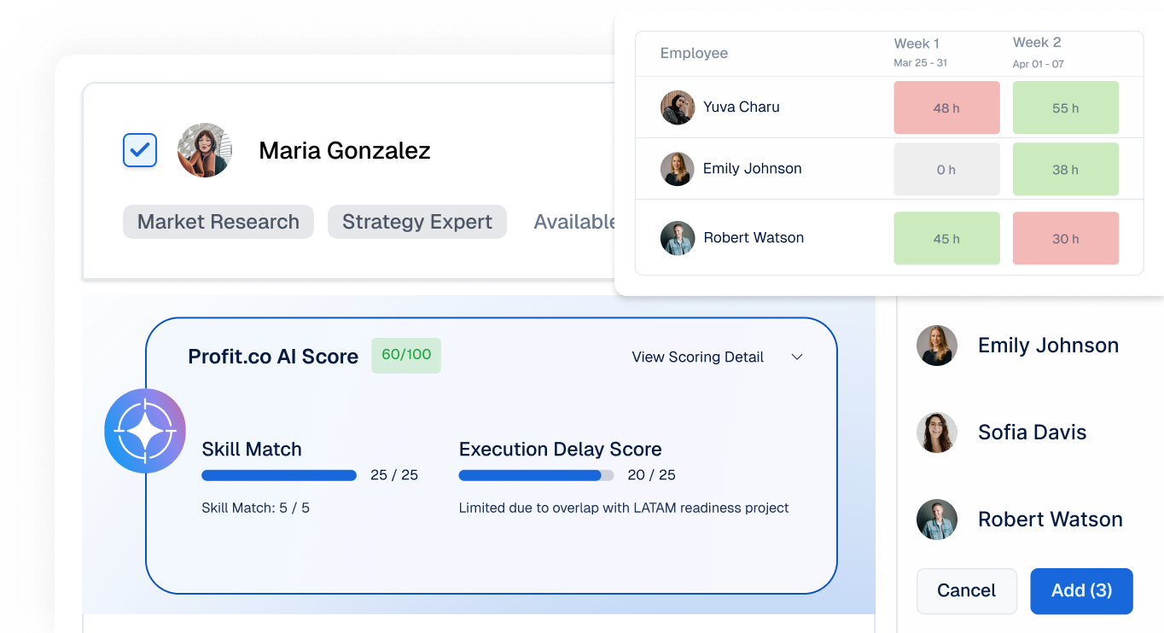
Task: Uncheck the Maria Gonzalez checkbox
Action: 140,150
